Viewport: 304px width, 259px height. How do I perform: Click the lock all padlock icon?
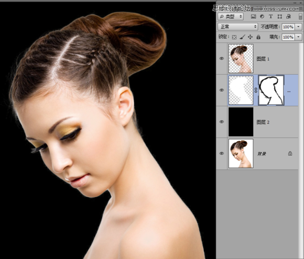click(x=258, y=37)
